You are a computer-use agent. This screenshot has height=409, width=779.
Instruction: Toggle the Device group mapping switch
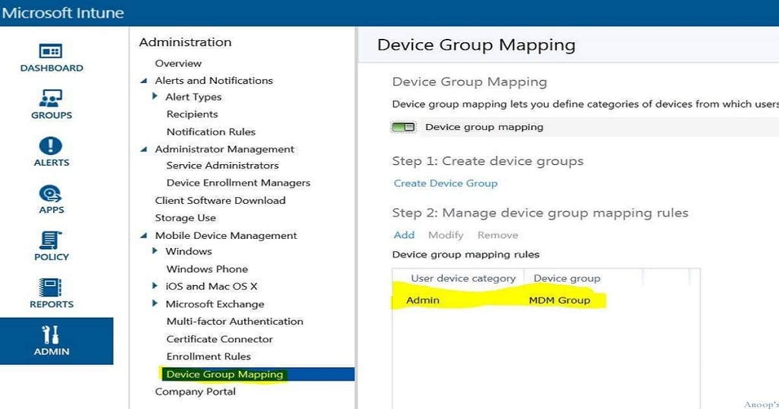click(403, 127)
